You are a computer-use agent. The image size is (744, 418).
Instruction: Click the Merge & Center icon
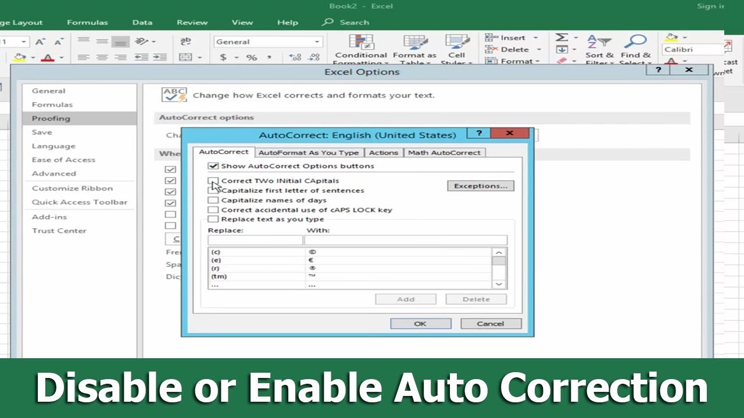point(185,57)
